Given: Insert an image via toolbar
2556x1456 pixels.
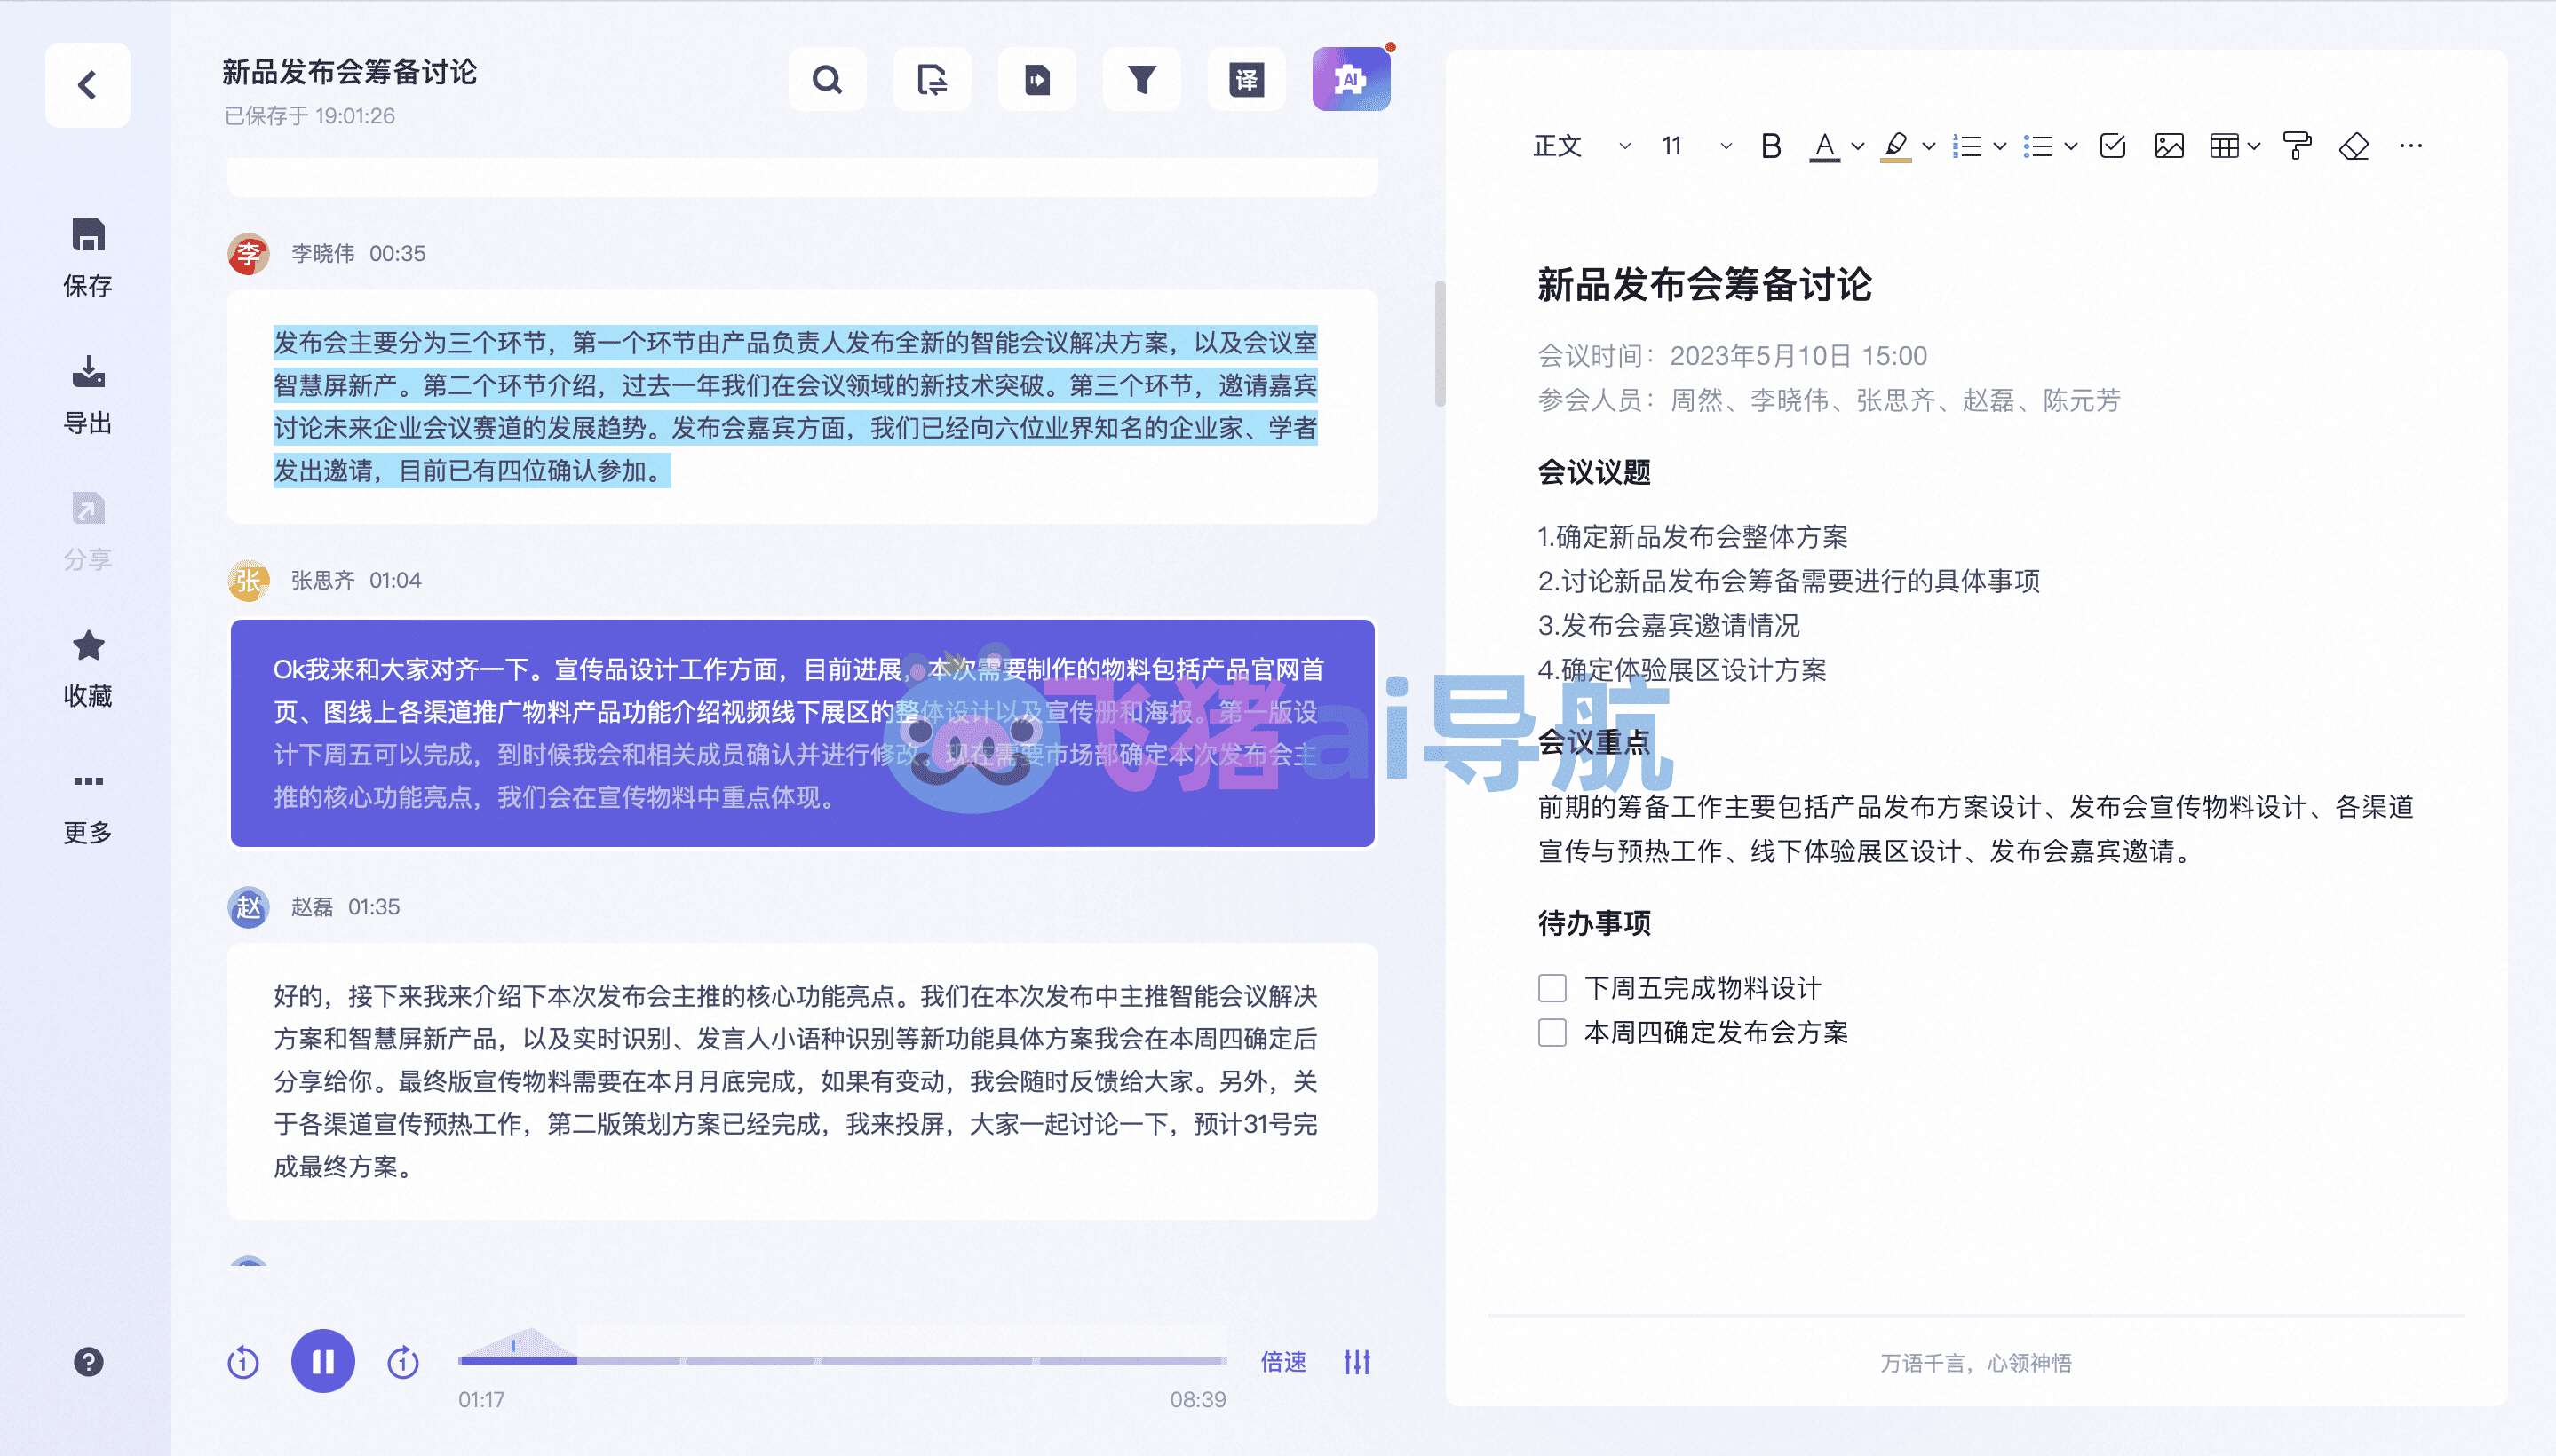Looking at the screenshot, I should coord(2169,146).
